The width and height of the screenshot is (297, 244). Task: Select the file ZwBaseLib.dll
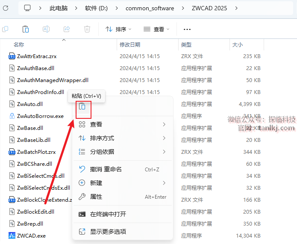click(x=34, y=140)
